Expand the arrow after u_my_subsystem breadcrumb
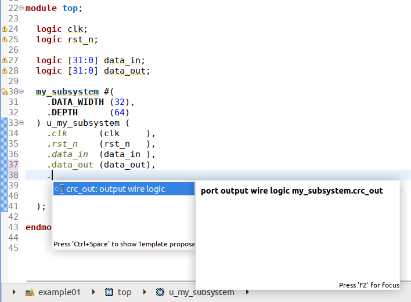The image size is (411, 302). pos(247,292)
